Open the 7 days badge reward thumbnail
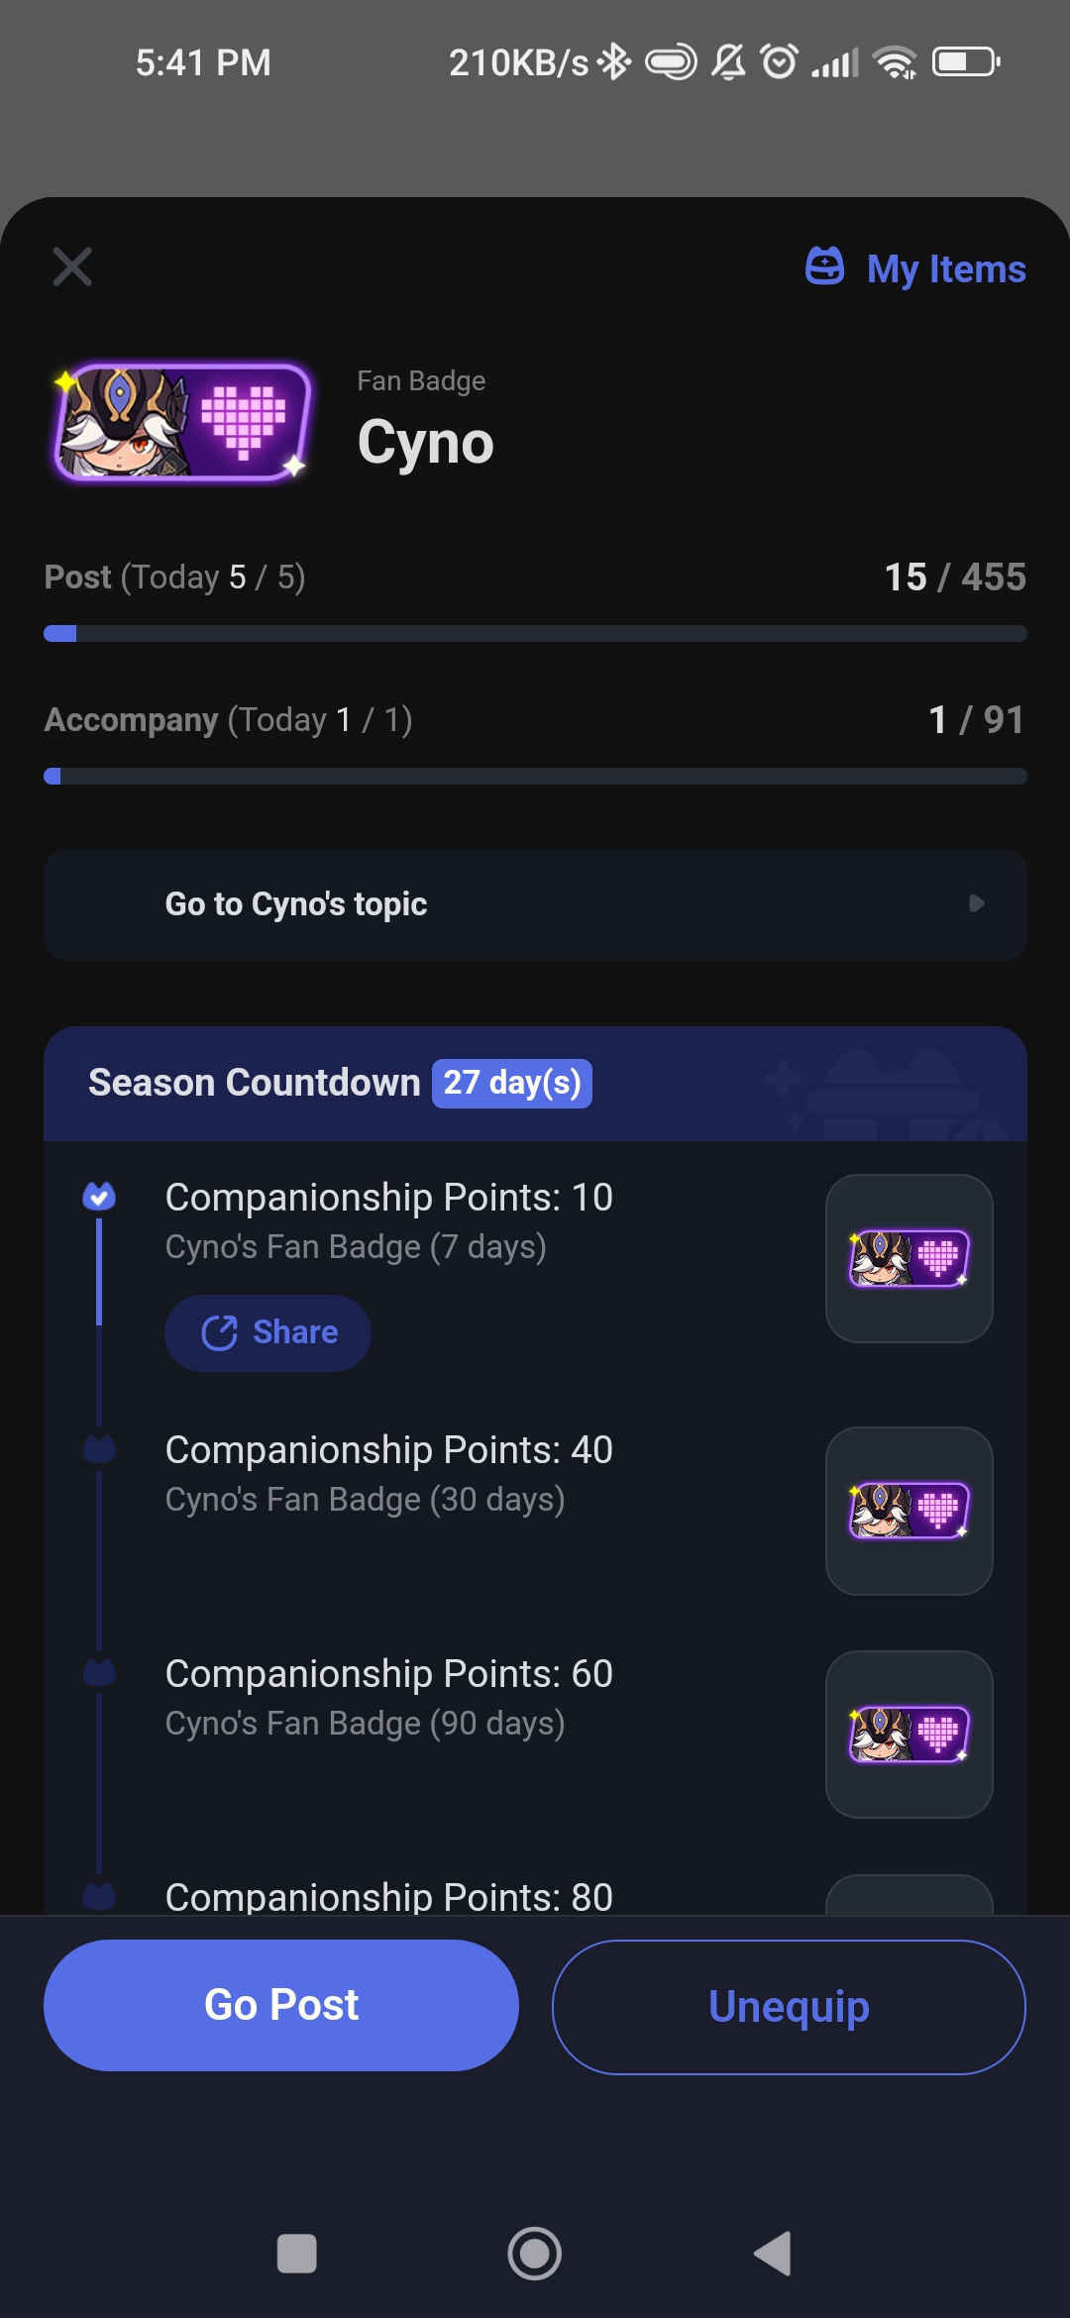The height and width of the screenshot is (2318, 1070). point(909,1258)
